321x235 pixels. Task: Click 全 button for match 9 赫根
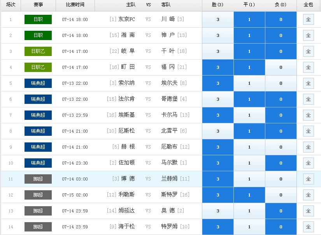pos(308,147)
